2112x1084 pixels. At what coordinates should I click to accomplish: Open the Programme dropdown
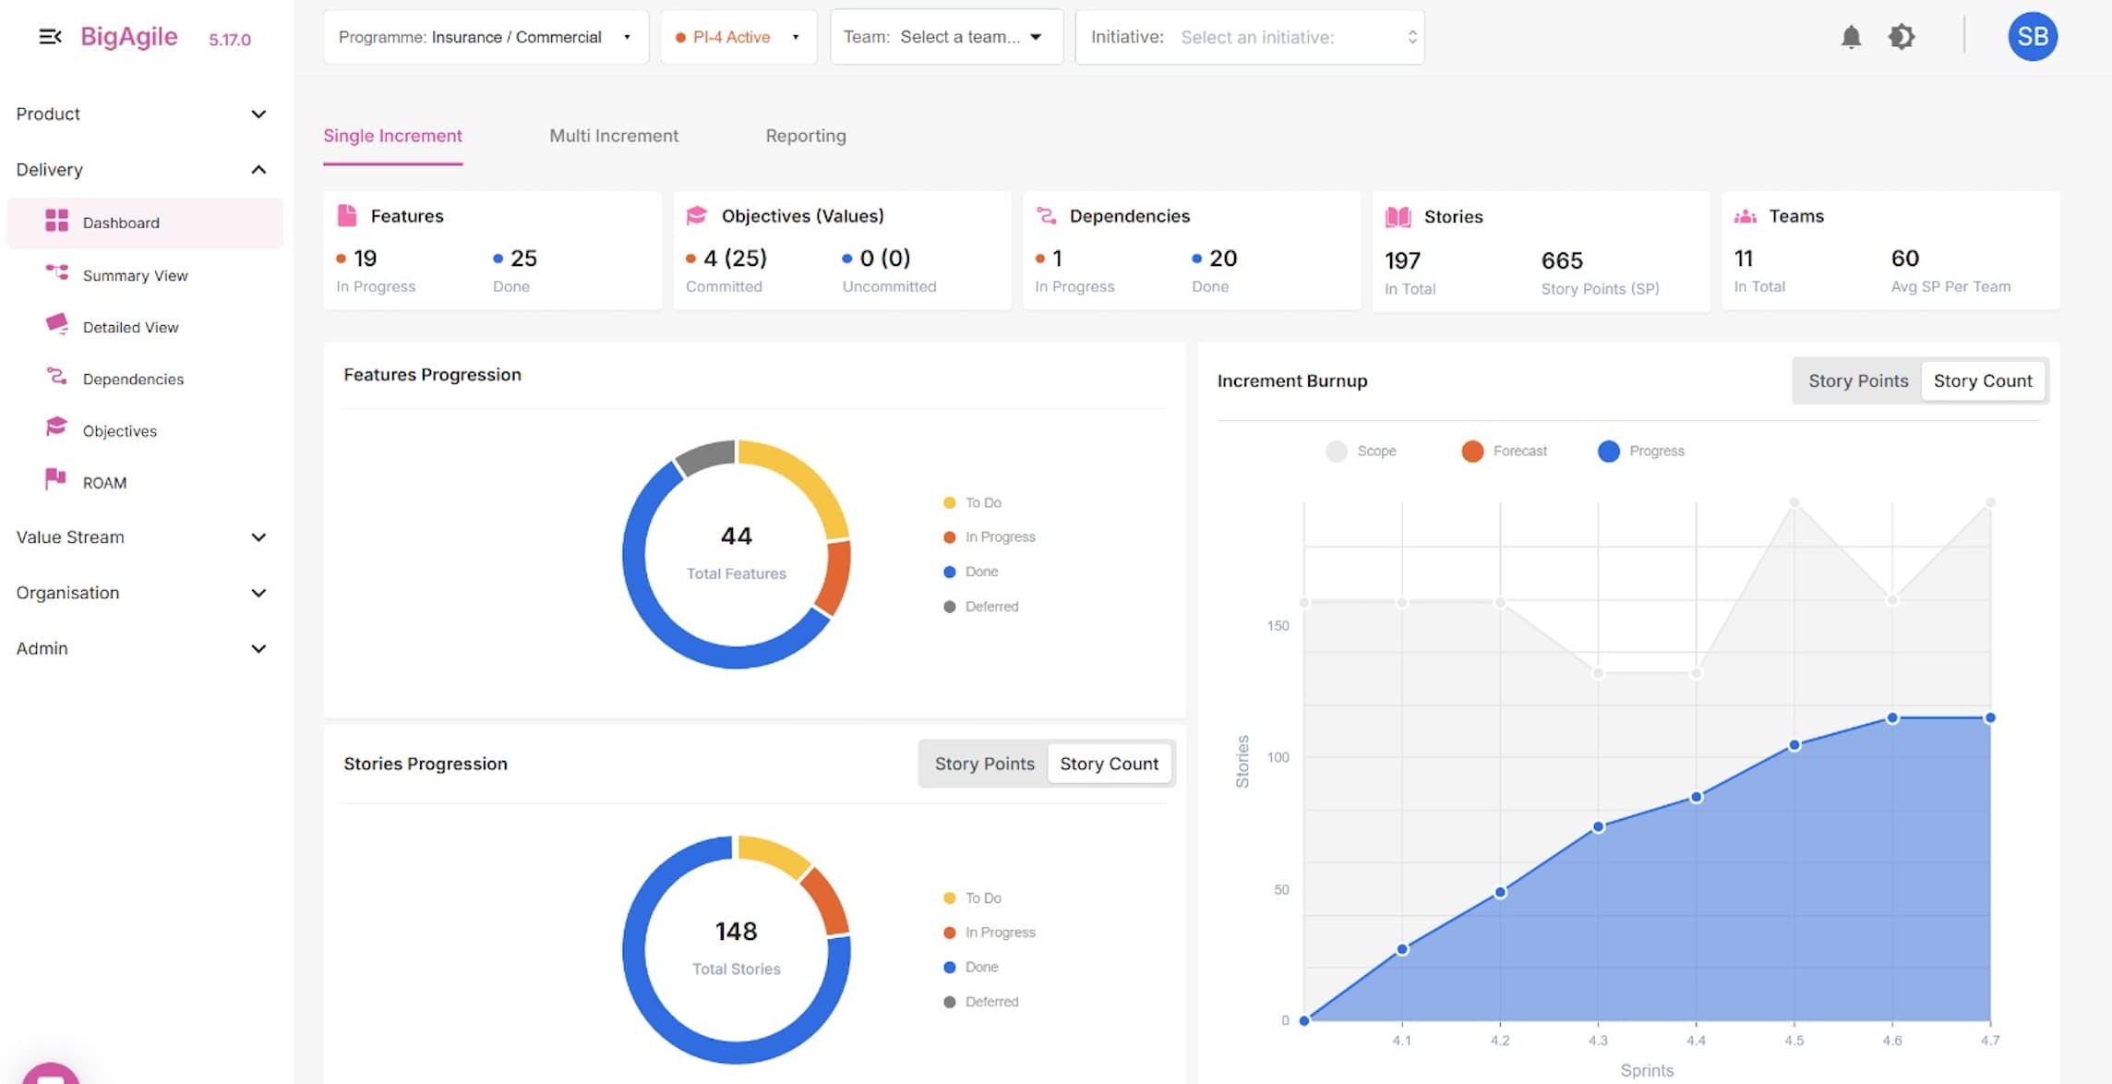(486, 37)
